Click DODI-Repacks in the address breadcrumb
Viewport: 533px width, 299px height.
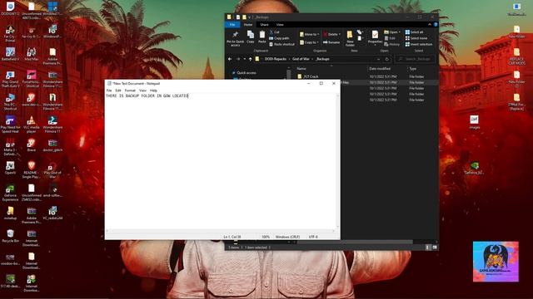(x=276, y=59)
